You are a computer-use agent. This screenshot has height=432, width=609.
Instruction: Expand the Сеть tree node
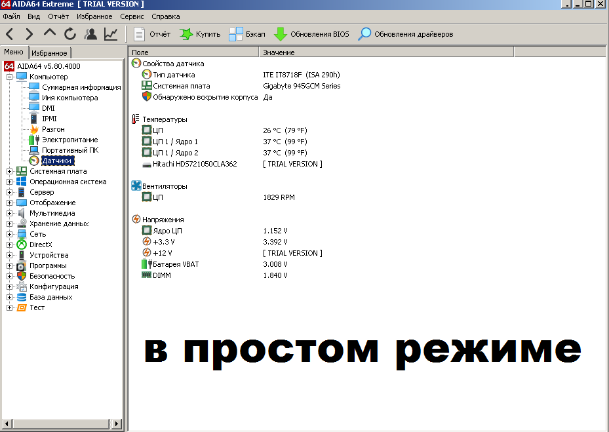click(x=9, y=234)
